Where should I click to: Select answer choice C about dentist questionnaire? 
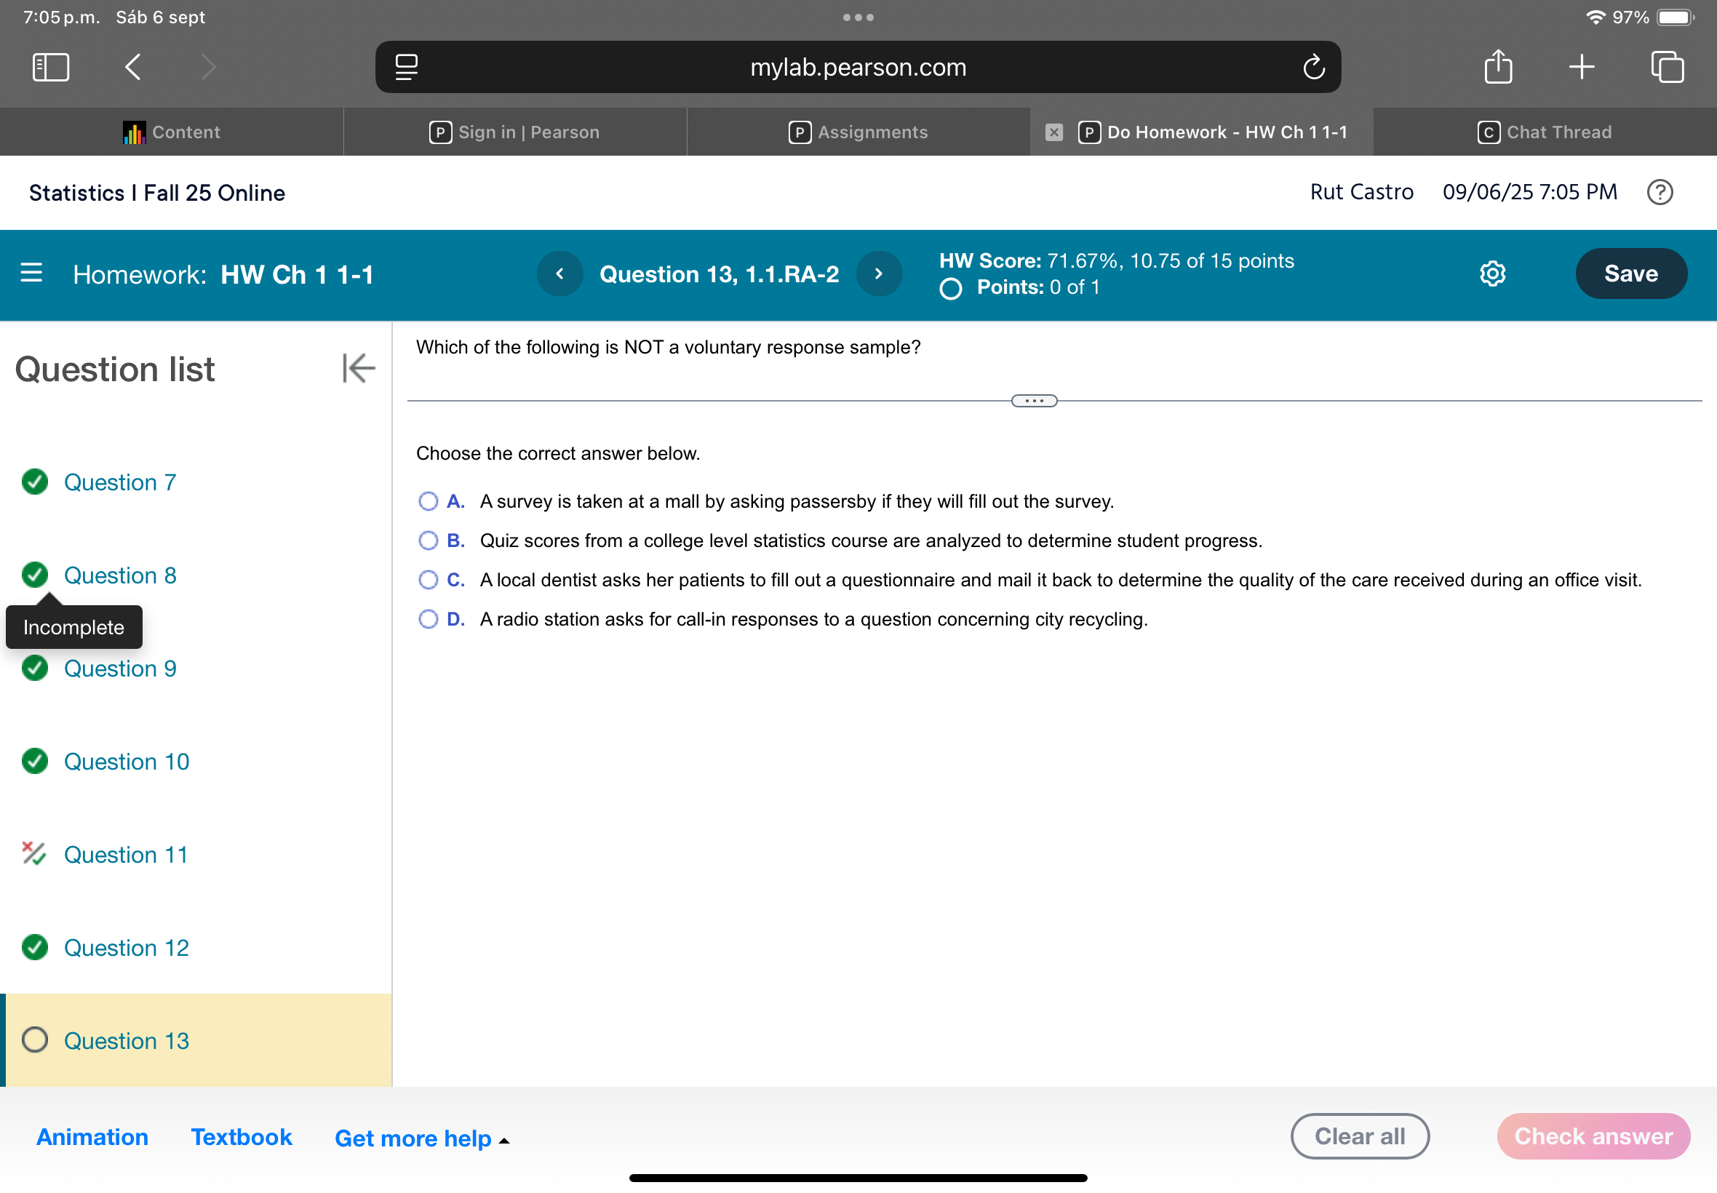(x=429, y=579)
